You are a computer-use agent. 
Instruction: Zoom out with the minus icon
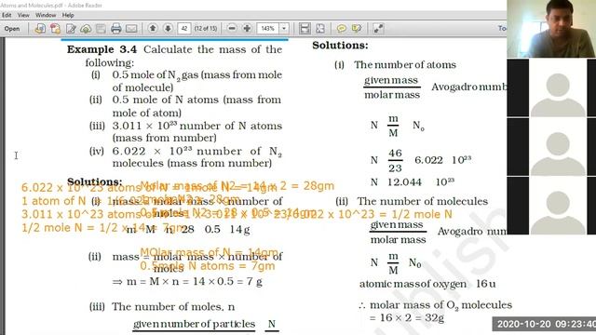(232, 29)
